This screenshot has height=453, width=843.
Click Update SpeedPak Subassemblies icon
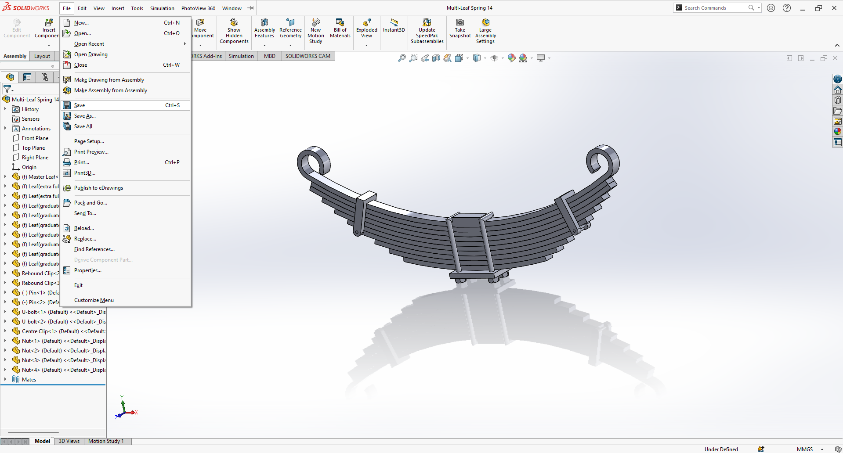coord(427,23)
